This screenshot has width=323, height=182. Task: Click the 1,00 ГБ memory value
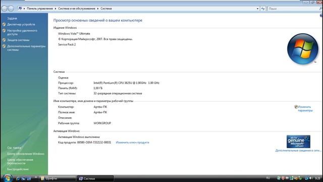98,88
